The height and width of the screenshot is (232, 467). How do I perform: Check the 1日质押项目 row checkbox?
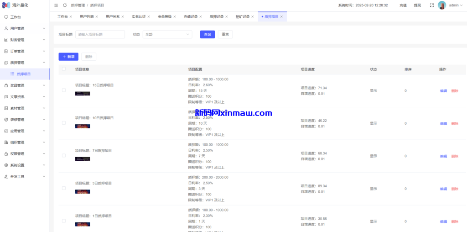click(64, 221)
